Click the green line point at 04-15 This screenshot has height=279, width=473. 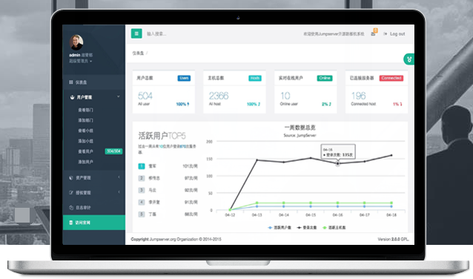click(x=311, y=203)
